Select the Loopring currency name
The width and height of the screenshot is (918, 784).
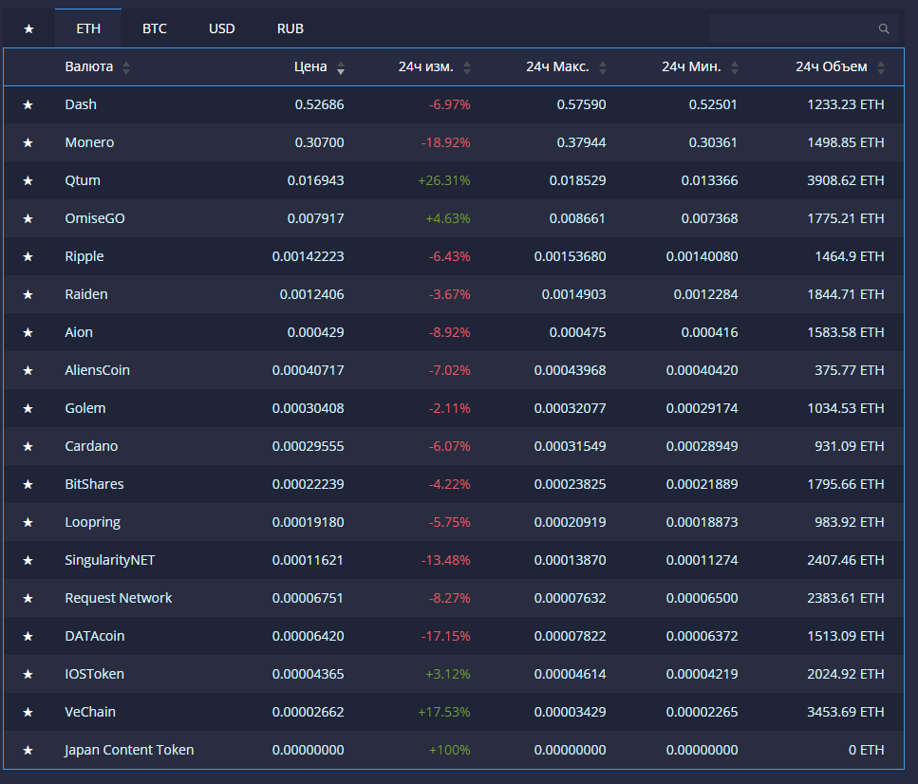[92, 522]
